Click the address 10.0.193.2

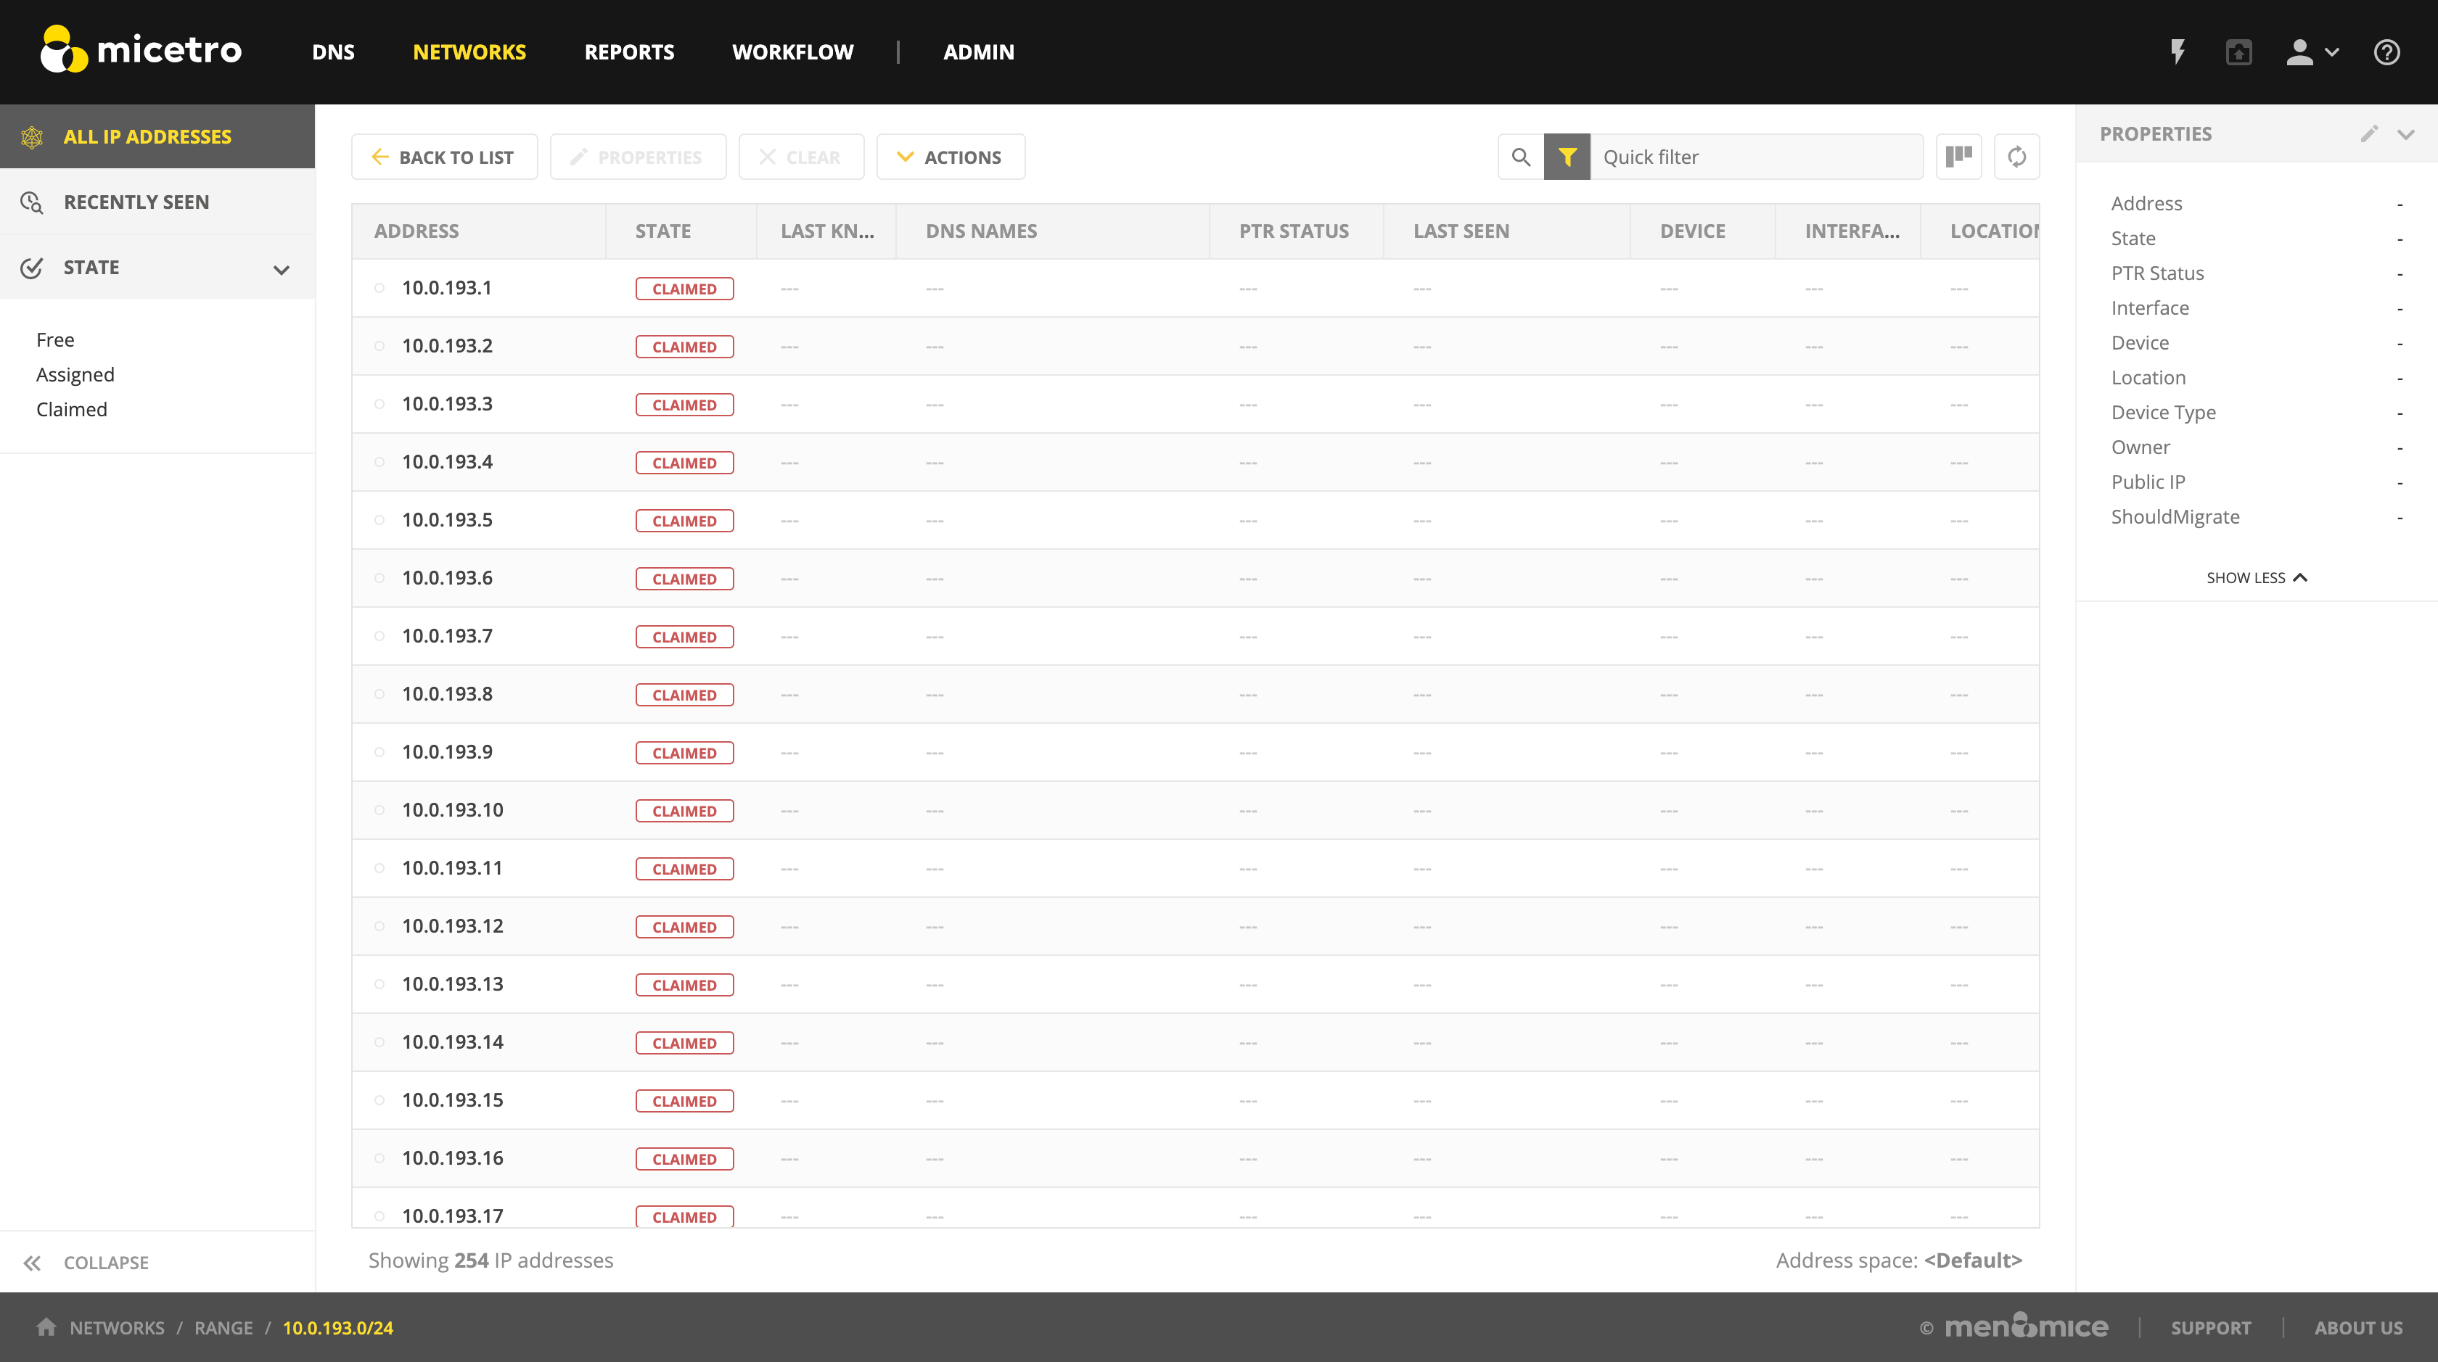(x=447, y=346)
